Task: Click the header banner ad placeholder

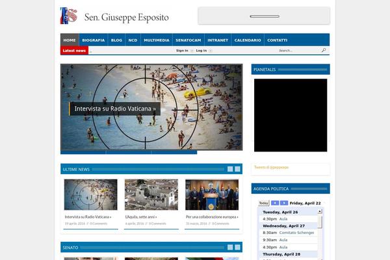Action: (x=264, y=16)
